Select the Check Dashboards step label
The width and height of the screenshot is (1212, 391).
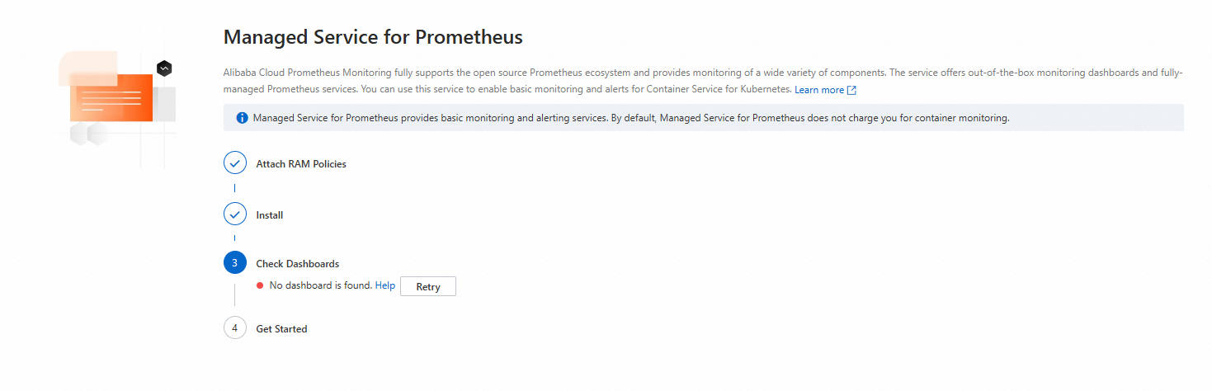[x=298, y=264]
